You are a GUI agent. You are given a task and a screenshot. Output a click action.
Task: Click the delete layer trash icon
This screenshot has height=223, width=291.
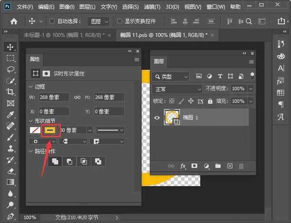(x=241, y=166)
